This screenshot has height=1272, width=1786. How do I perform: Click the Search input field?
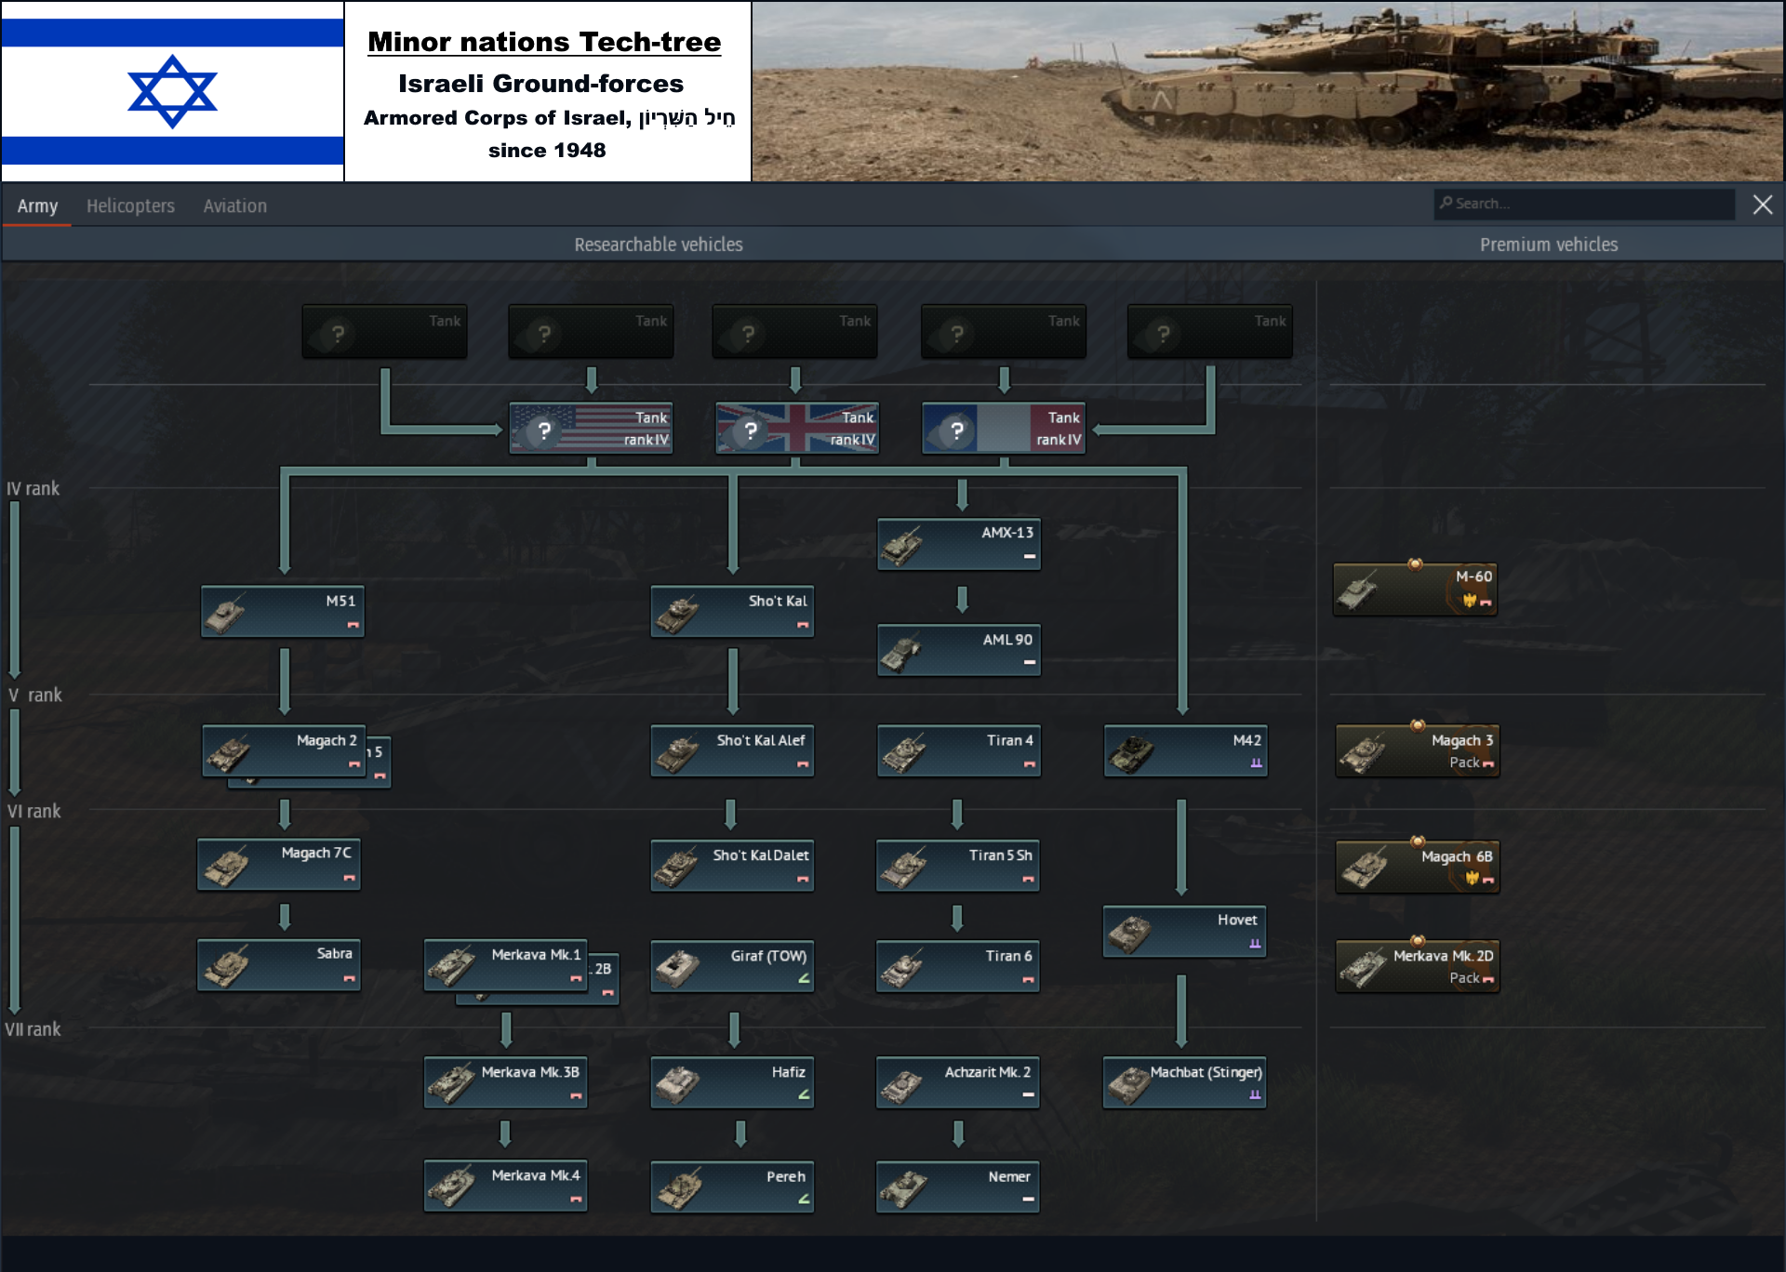coord(1584,204)
